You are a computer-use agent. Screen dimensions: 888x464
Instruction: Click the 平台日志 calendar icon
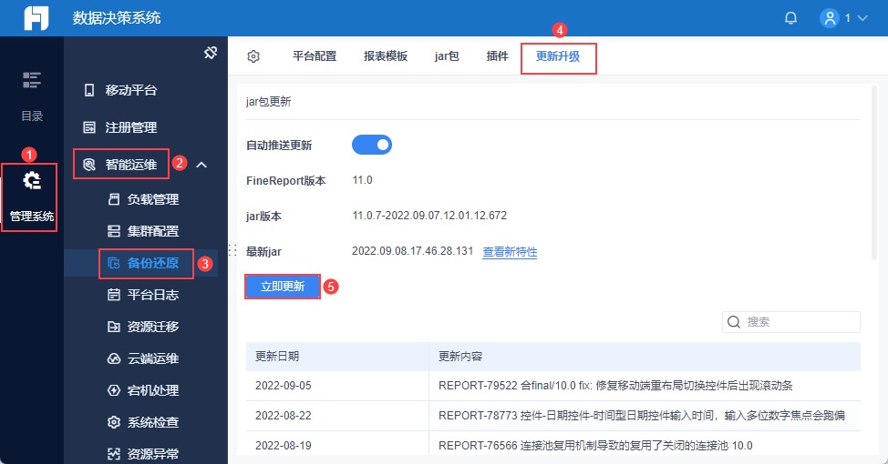coord(114,295)
